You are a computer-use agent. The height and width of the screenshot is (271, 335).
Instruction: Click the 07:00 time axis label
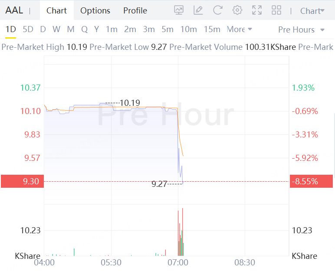(x=178, y=263)
